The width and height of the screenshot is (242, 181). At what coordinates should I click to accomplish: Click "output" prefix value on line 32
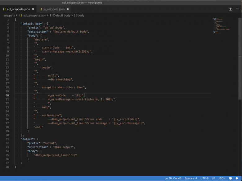click(x=50, y=143)
